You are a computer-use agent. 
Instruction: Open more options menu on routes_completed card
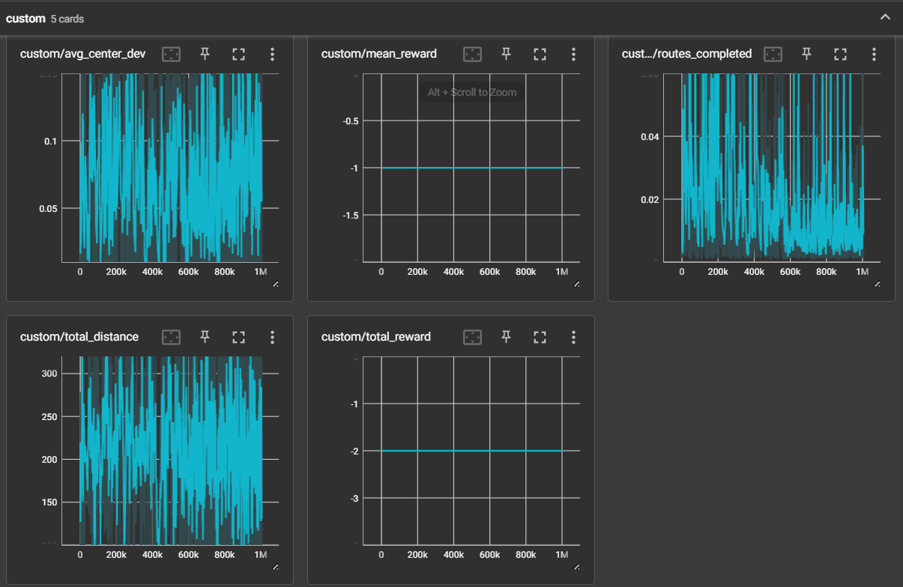coord(874,54)
